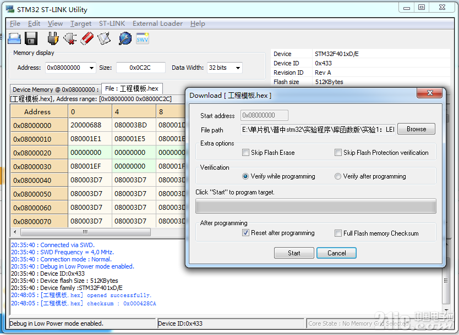This screenshot has width=459, height=335.
Task: Click the left arrow of memory grid scrollbar
Action: pyautogui.click(x=15, y=232)
